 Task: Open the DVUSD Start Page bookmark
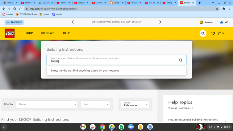point(27,14)
